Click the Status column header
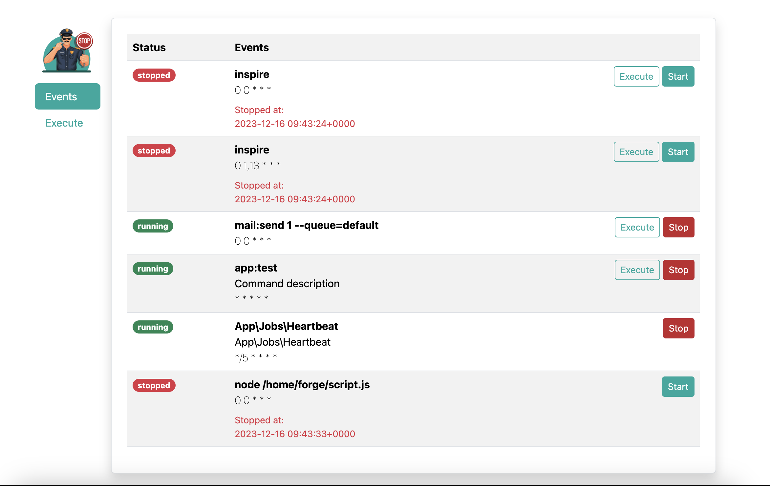Image resolution: width=770 pixels, height=486 pixels. 149,48
